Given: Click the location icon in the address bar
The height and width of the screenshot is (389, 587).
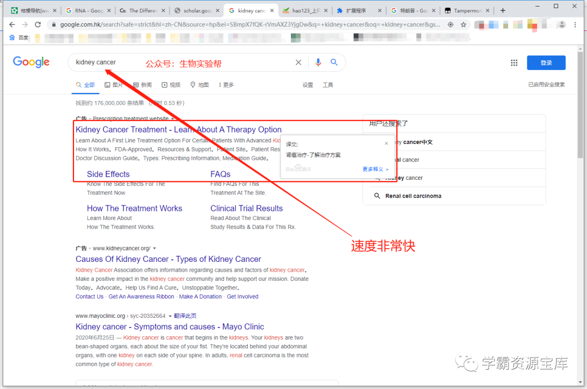Looking at the screenshot, I should point(451,24).
